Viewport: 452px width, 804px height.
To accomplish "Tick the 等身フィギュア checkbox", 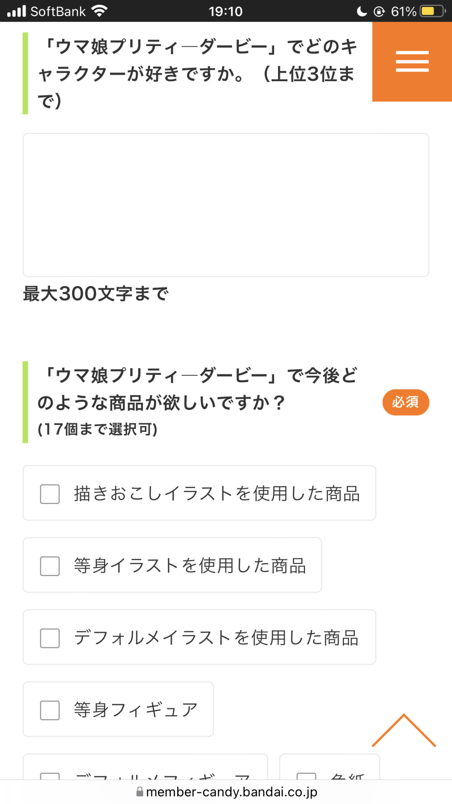I will point(50,710).
